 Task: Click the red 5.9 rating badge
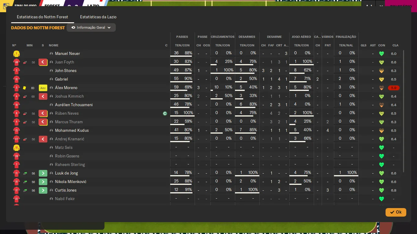(393, 88)
